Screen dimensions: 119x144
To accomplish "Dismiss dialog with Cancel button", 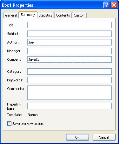I will 104,137.
